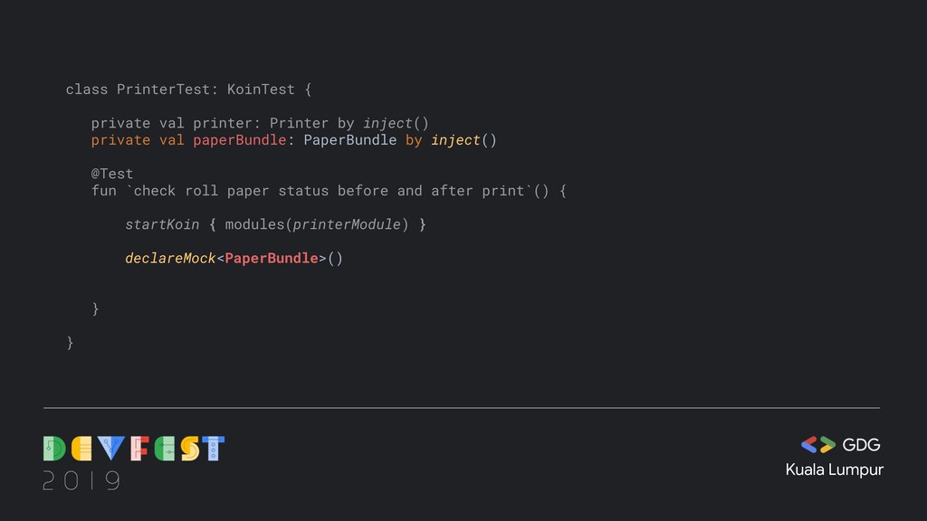Image resolution: width=927 pixels, height=521 pixels.
Task: Click the DevFest logo
Action: 134,449
